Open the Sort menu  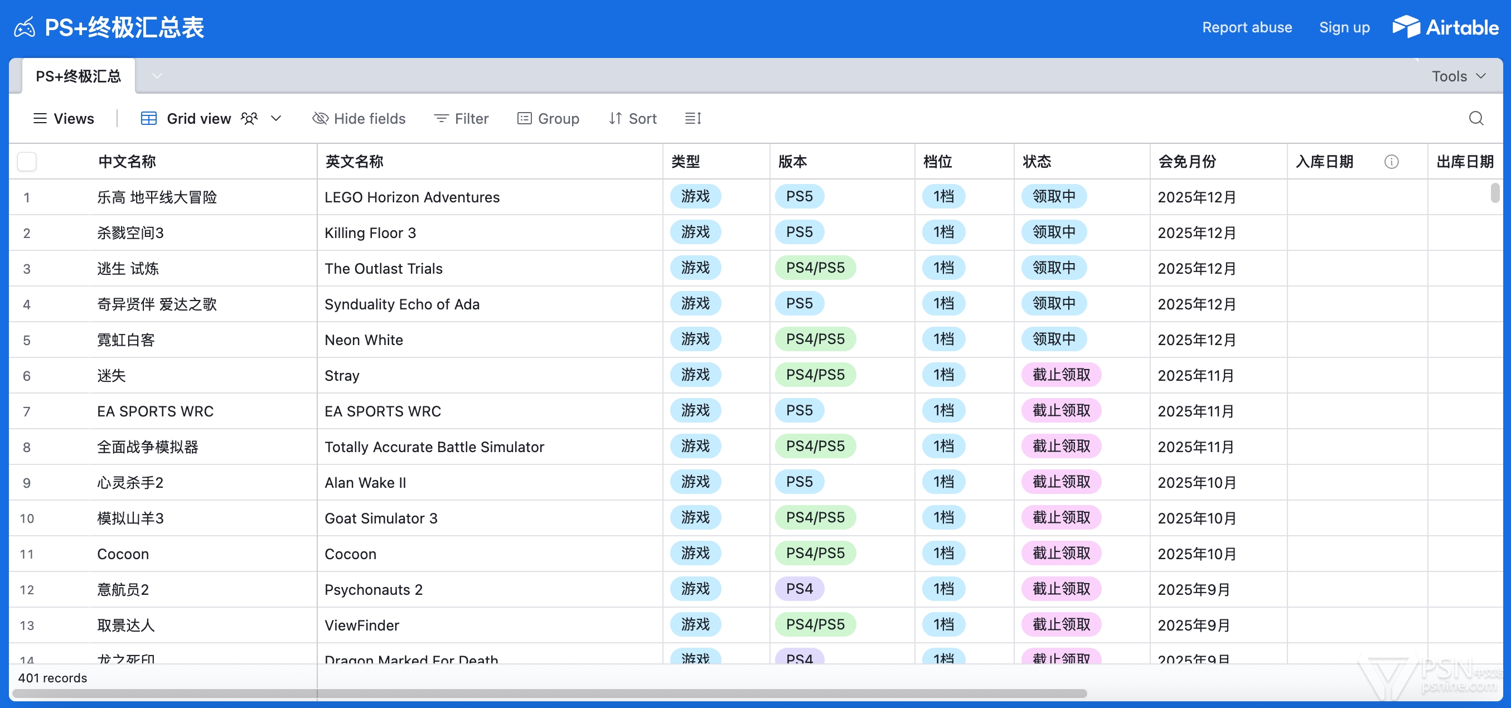point(632,119)
